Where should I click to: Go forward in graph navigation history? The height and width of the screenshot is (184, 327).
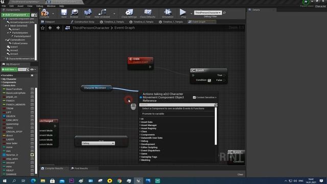point(58,28)
